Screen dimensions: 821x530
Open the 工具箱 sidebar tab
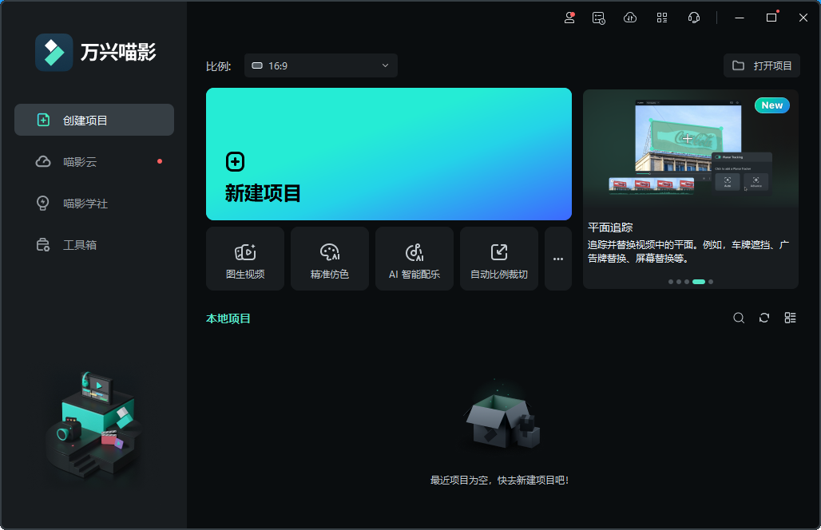click(x=94, y=245)
